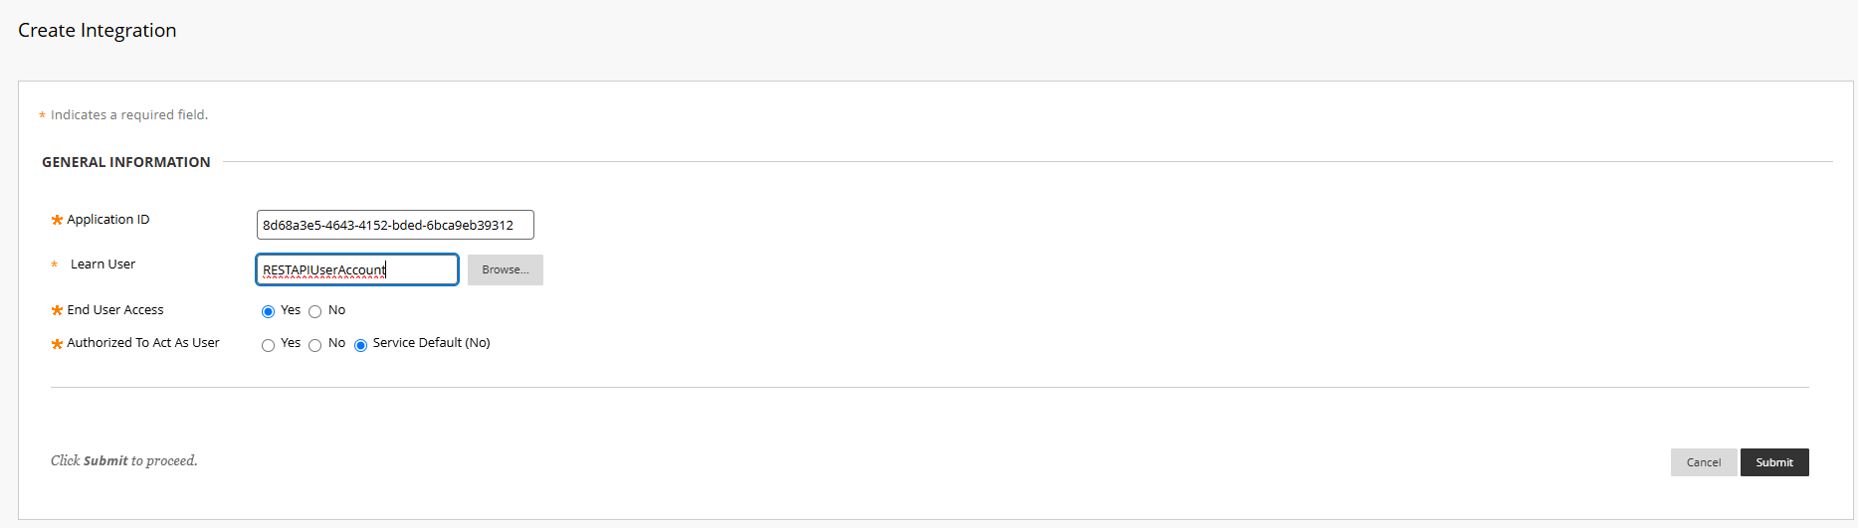Click the End User Access label

point(114,310)
